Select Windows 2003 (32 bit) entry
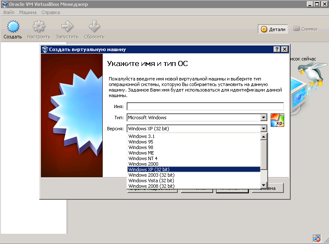Viewport: 329px width, 244px height. pos(194,175)
